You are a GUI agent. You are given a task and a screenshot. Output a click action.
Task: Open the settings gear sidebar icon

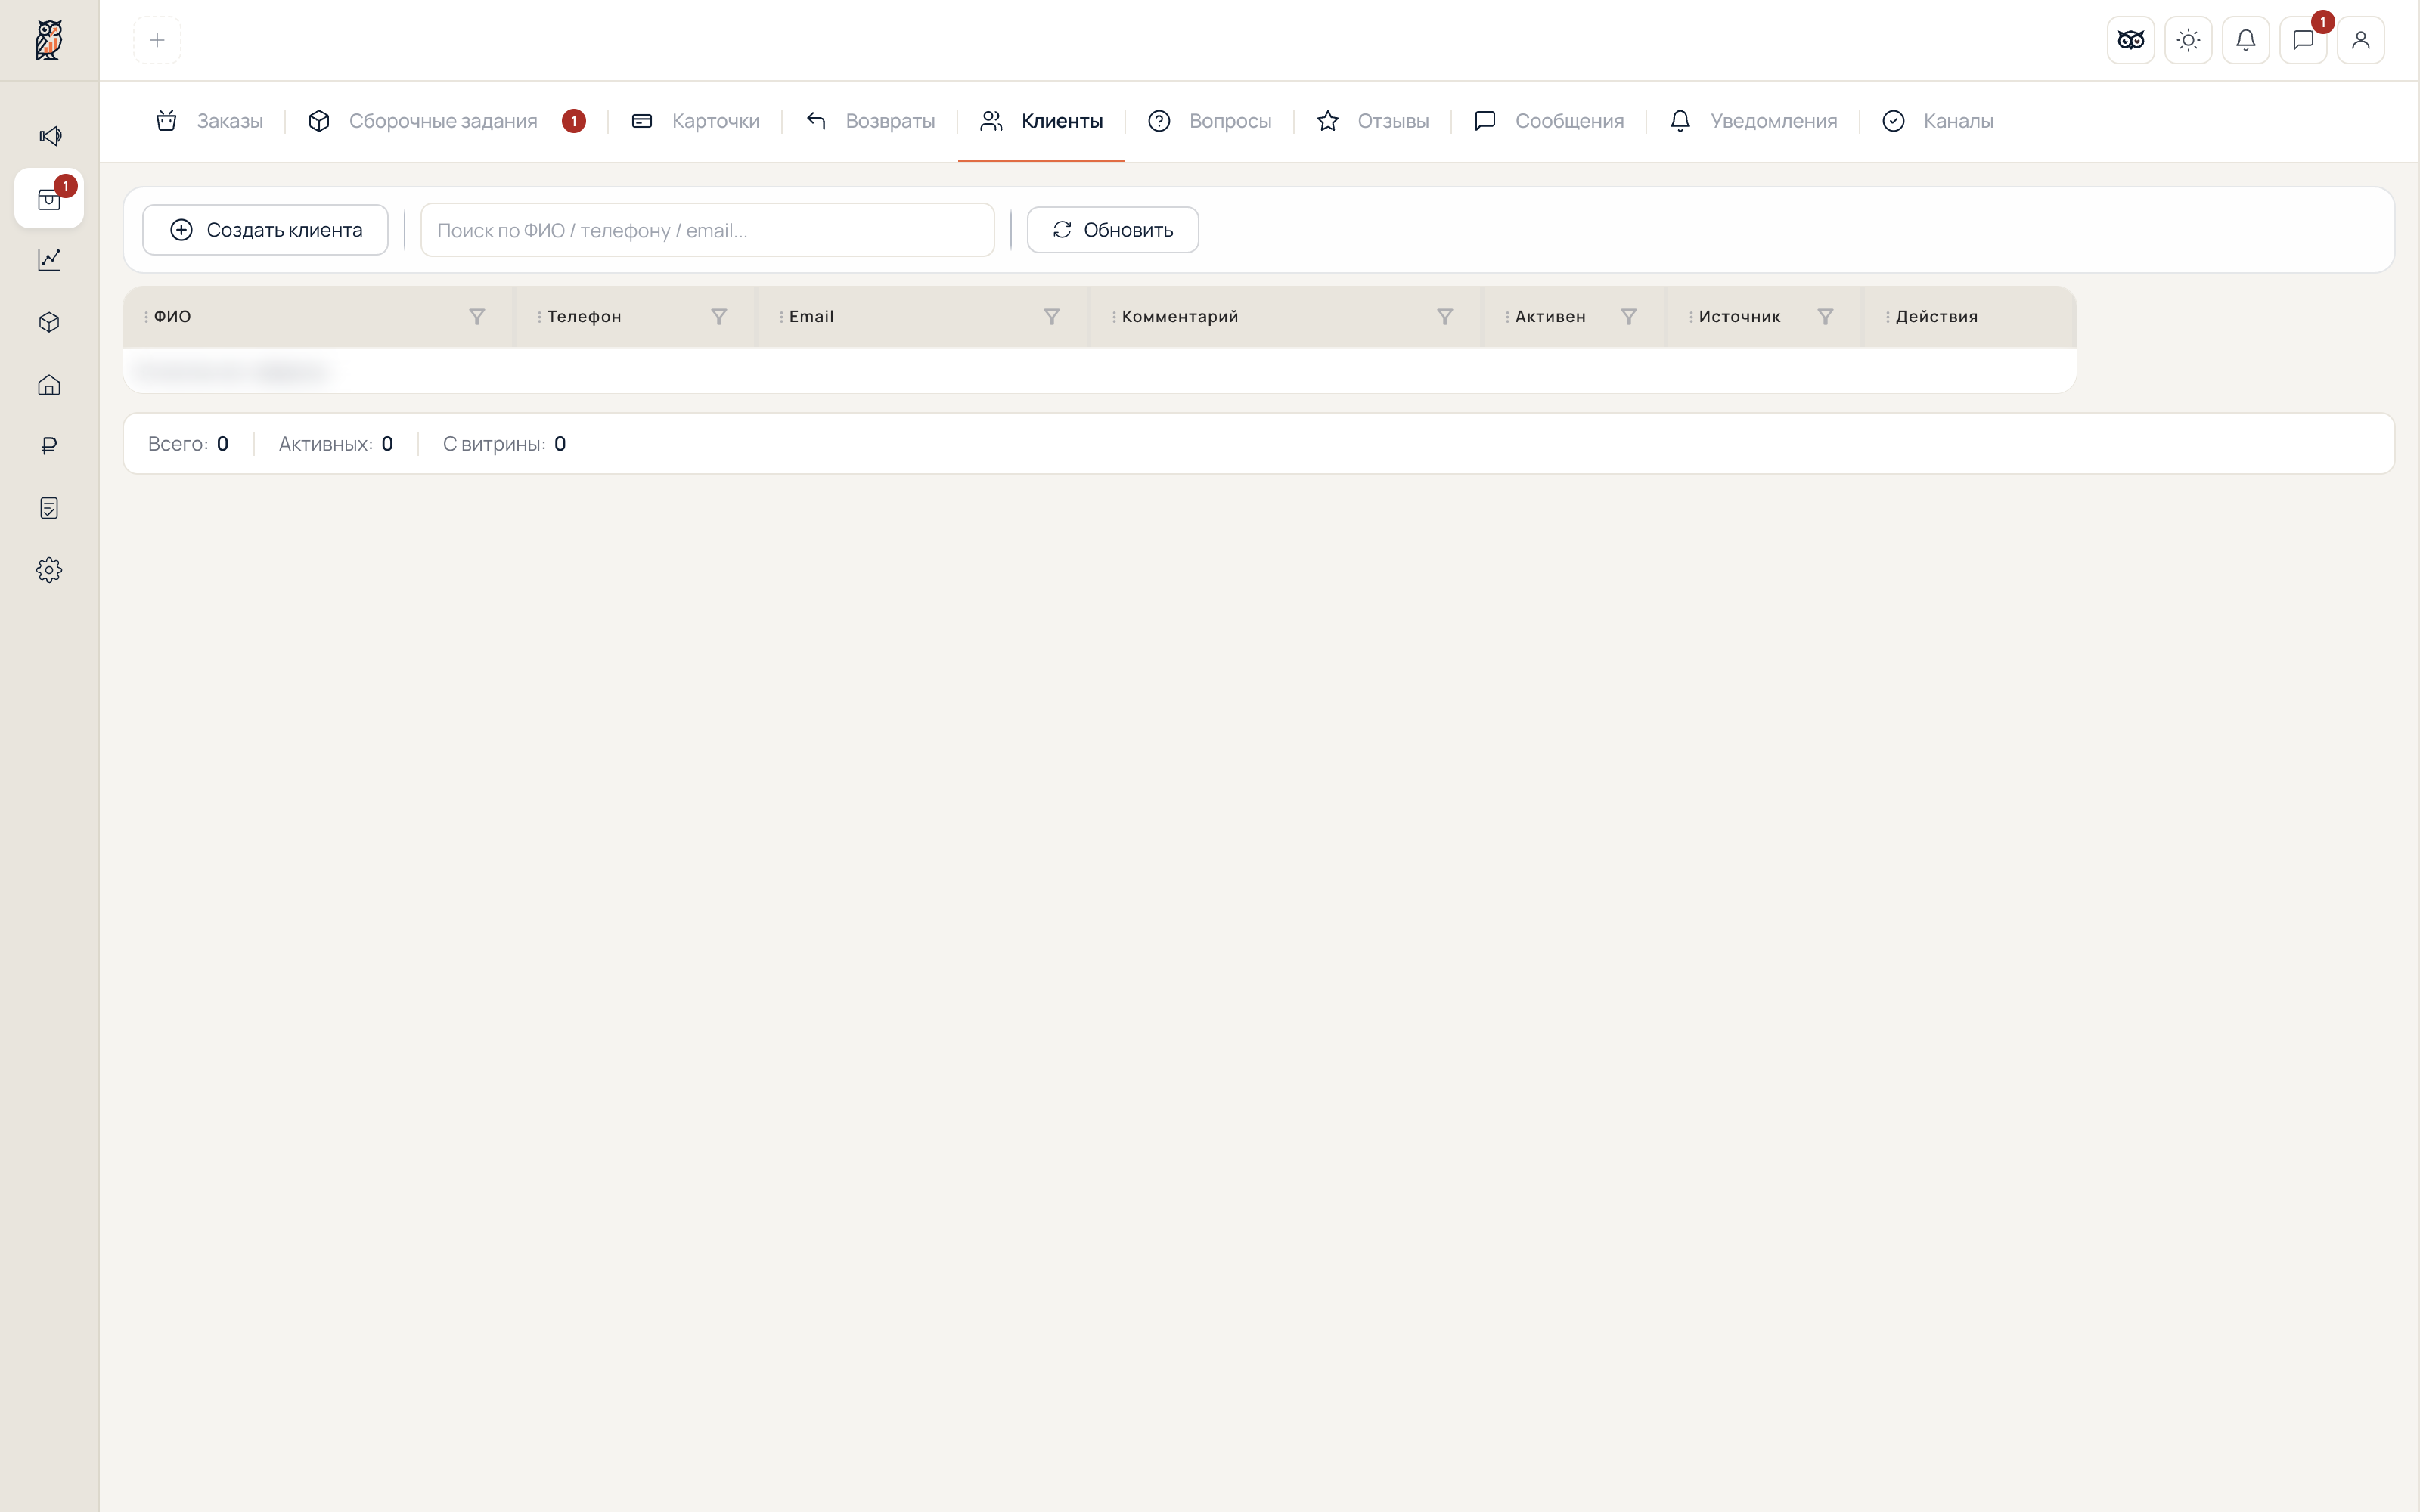(x=49, y=570)
